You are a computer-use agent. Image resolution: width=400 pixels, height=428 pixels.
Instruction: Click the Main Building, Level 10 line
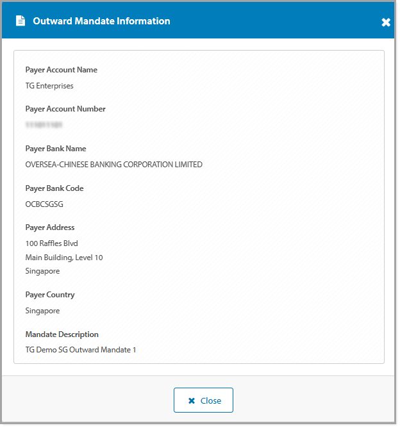64,258
